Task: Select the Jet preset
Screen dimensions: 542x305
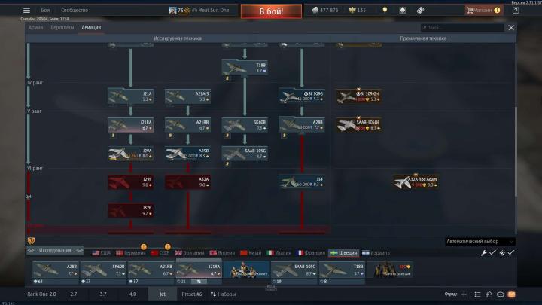Action: pyautogui.click(x=163, y=294)
